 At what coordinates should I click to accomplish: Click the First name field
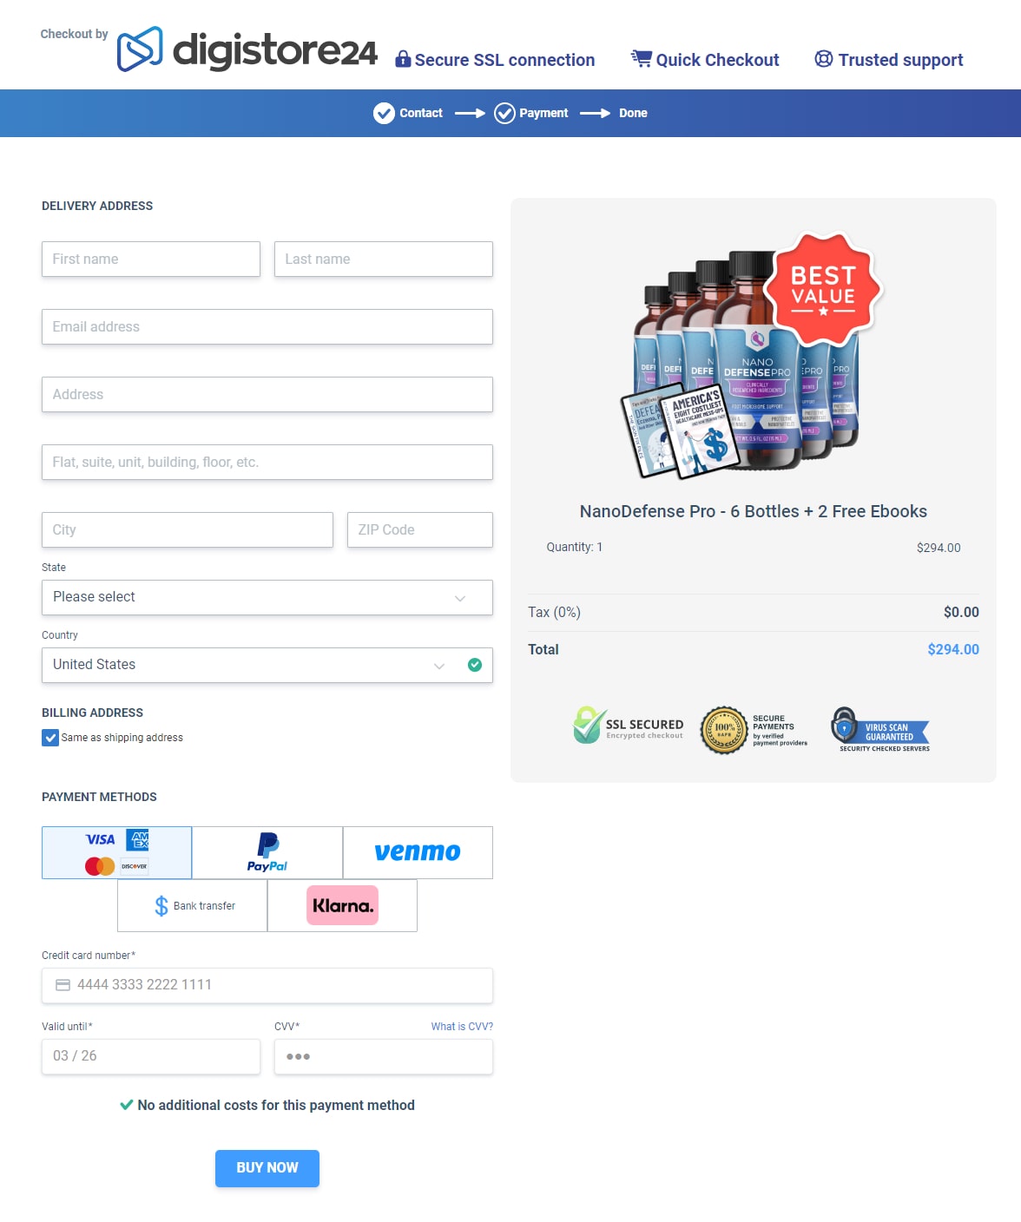coord(151,260)
